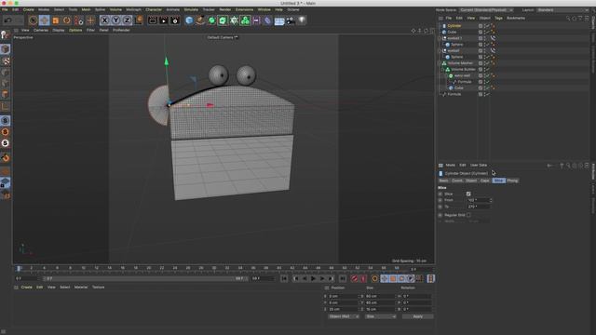Open the Tags menu in Object Manager
The image size is (596, 335).
coord(498,18)
